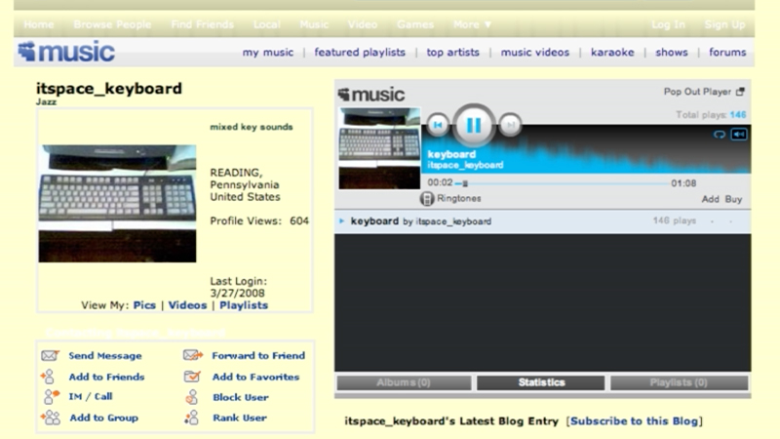Click the large keyboard profile photo
780x439 pixels.
pos(117,204)
